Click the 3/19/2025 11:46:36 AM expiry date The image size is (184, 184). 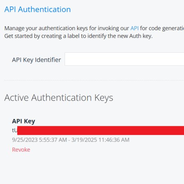pyautogui.click(x=101, y=140)
